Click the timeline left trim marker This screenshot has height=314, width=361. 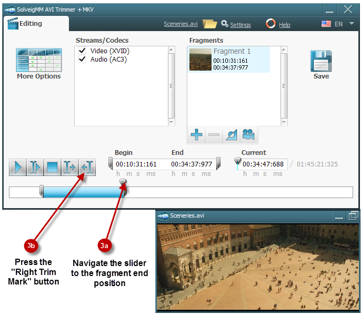point(42,191)
